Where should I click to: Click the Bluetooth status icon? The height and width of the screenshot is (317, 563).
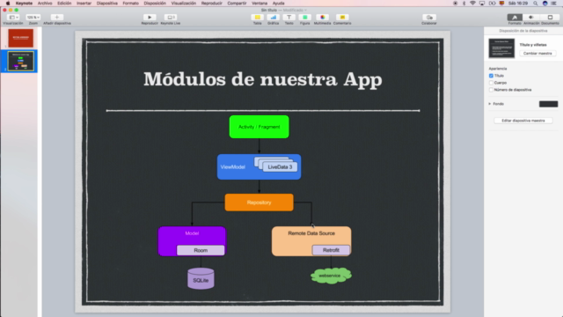point(464,4)
